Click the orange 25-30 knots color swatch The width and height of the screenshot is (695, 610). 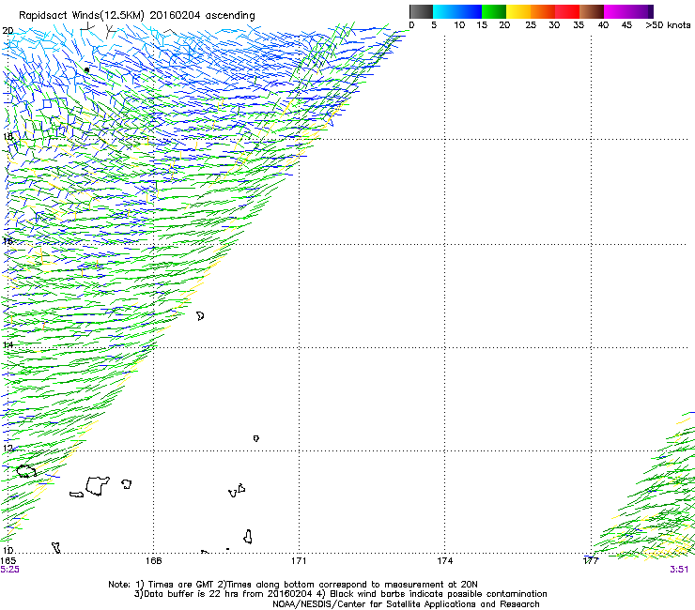point(543,11)
